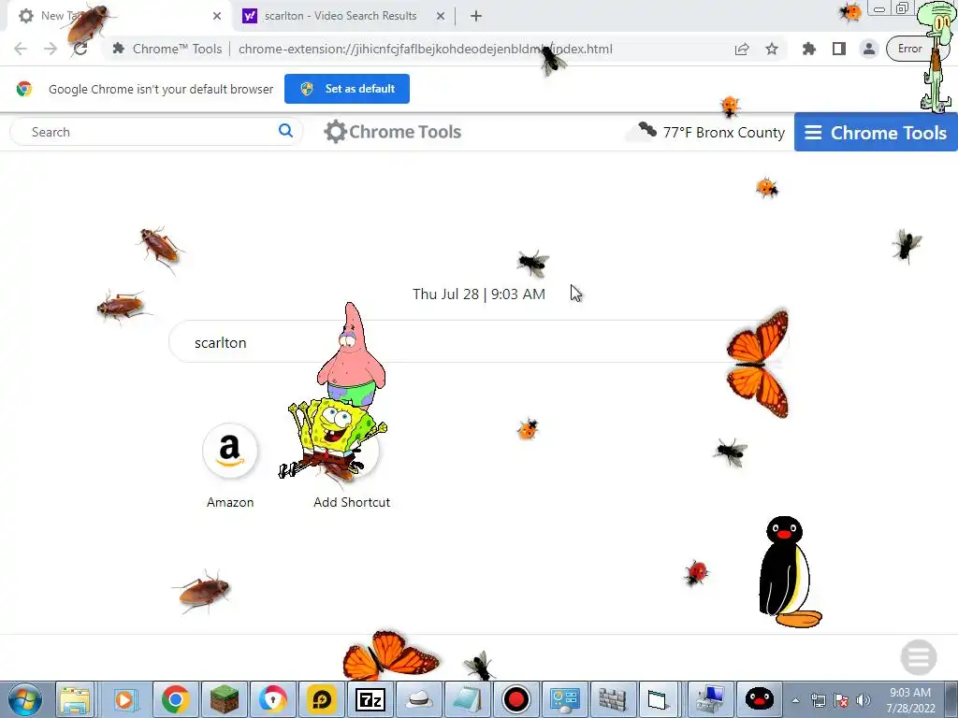The width and height of the screenshot is (958, 718).
Task: Click the Error button in toolbar
Action: pos(910,49)
